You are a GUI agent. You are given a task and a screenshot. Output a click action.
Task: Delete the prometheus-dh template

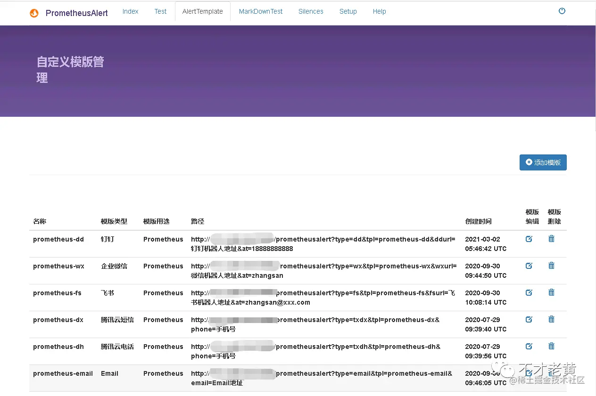[x=551, y=346]
